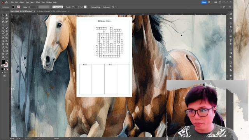Click the stroke swatch in the toolbar
The height and width of the screenshot is (140, 249).
pyautogui.click(x=6, y=65)
